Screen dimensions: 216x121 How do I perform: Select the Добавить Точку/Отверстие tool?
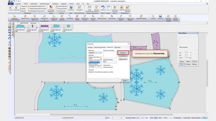(15, 18)
